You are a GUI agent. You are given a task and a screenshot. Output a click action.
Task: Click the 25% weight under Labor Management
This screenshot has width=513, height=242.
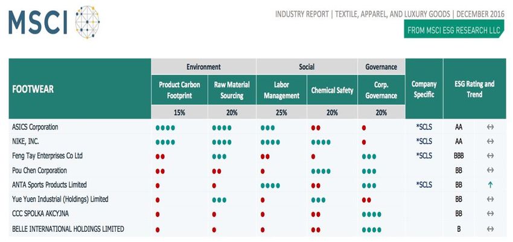pos(281,113)
